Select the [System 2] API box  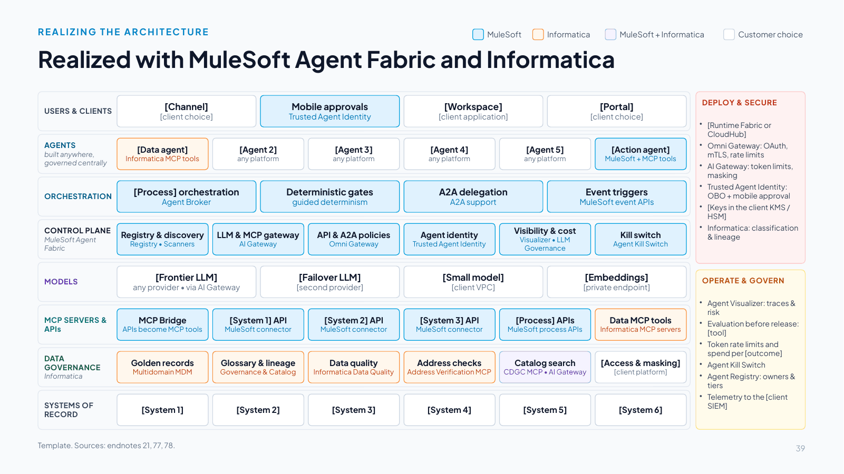[x=354, y=324]
